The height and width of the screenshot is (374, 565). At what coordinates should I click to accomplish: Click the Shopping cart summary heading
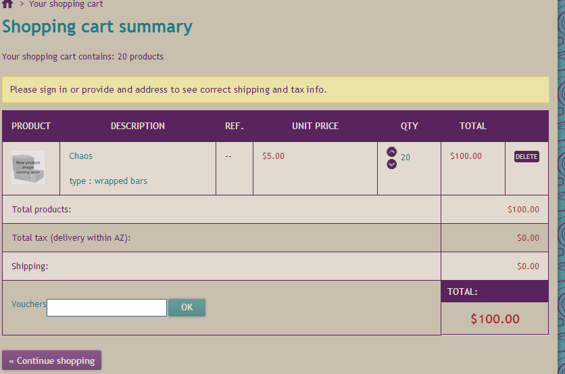97,27
